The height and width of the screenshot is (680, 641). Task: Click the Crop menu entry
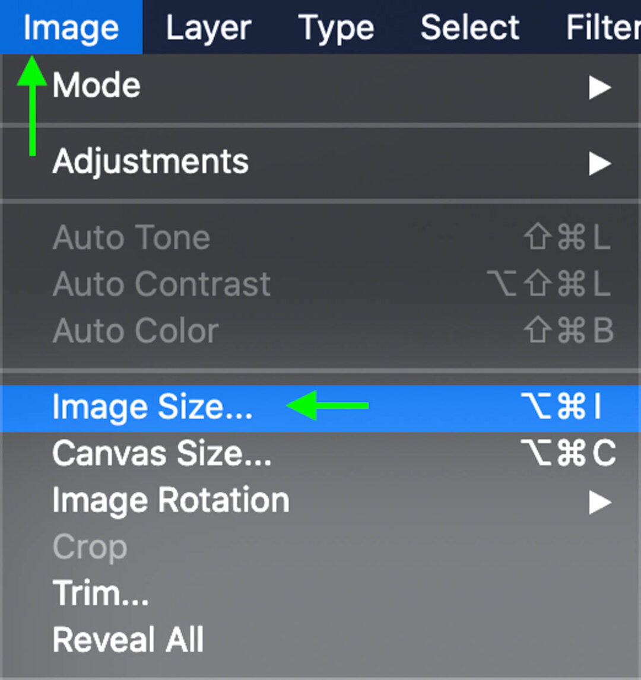89,546
